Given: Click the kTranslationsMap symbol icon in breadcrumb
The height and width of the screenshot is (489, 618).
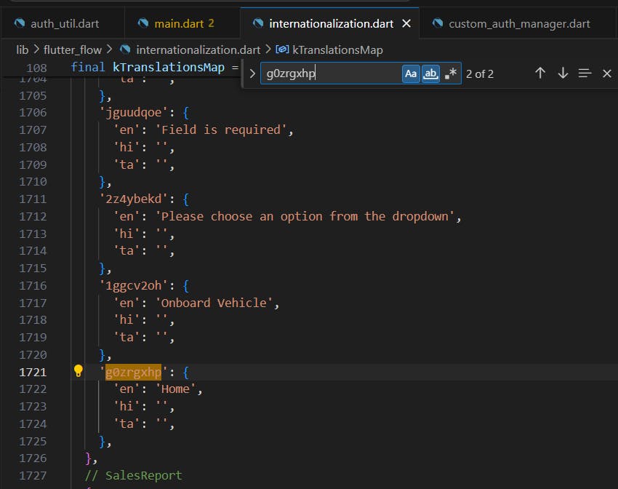Looking at the screenshot, I should coord(282,49).
